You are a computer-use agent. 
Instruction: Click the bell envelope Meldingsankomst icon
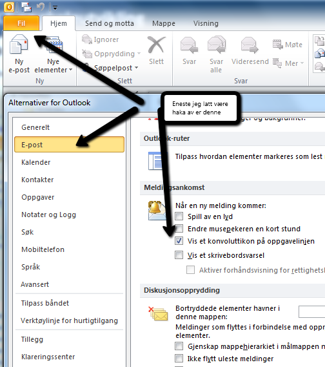157,211
